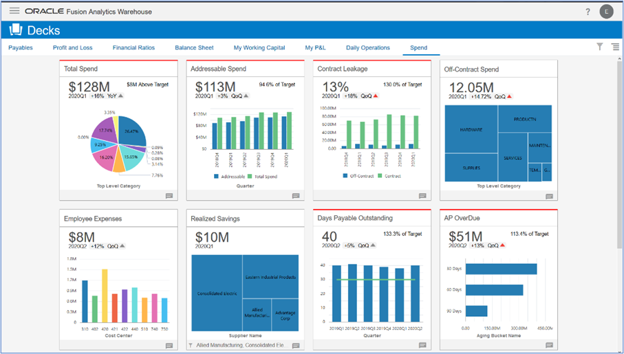Toggle the Off-Contract legend entry
The width and height of the screenshot is (624, 354).
(x=358, y=176)
